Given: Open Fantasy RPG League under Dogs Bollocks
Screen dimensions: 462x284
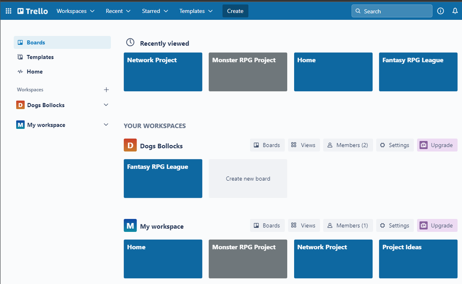Looking at the screenshot, I should (163, 178).
